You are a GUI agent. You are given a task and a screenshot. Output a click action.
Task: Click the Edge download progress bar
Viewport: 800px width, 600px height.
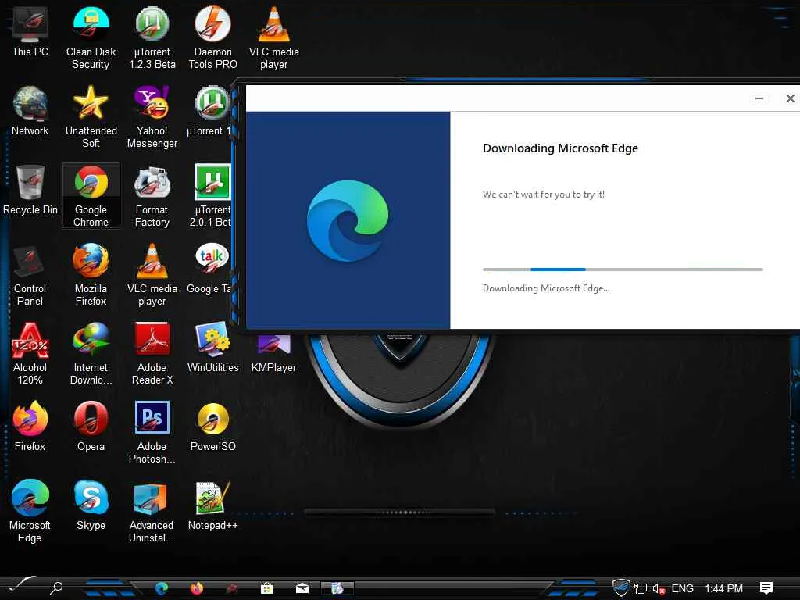click(x=623, y=270)
